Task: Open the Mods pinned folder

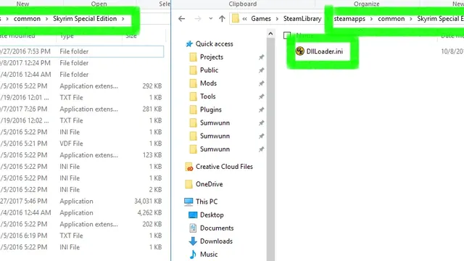Action: click(208, 83)
